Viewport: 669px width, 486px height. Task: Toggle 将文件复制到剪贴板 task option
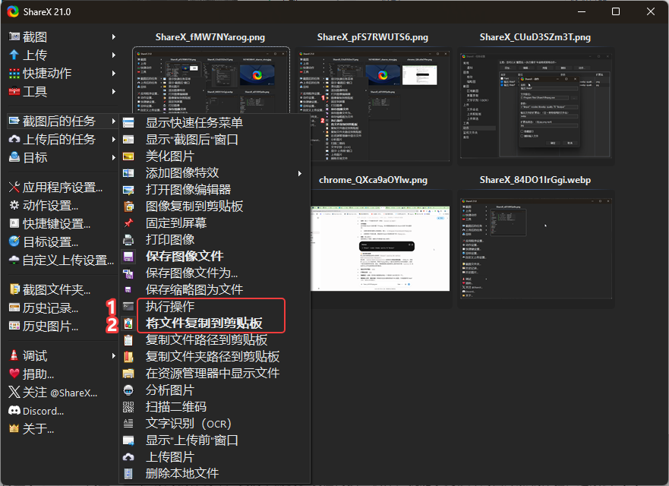pos(215,323)
